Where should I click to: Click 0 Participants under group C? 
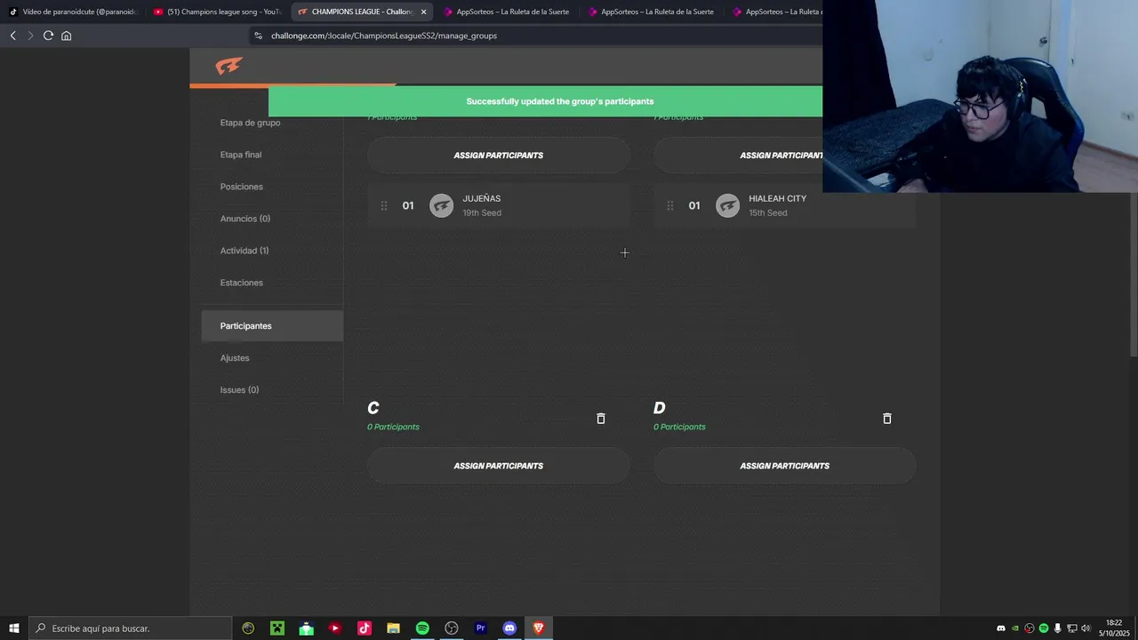point(393,427)
